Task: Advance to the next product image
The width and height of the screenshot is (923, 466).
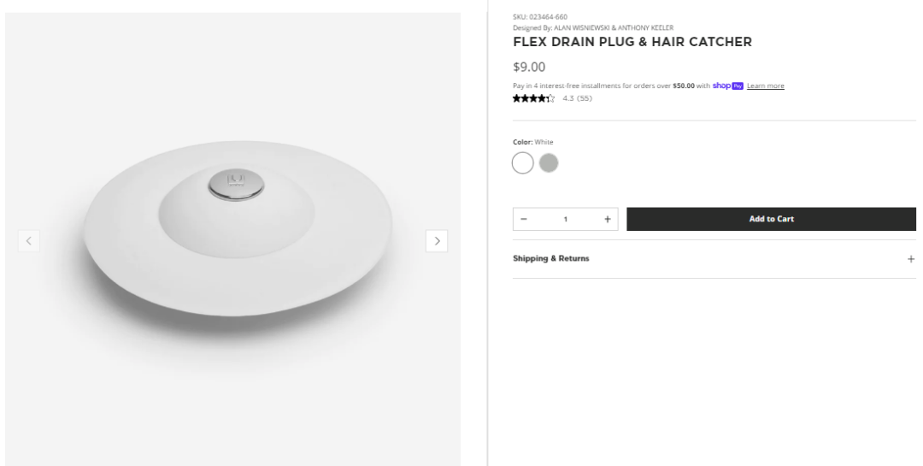Action: pos(437,241)
